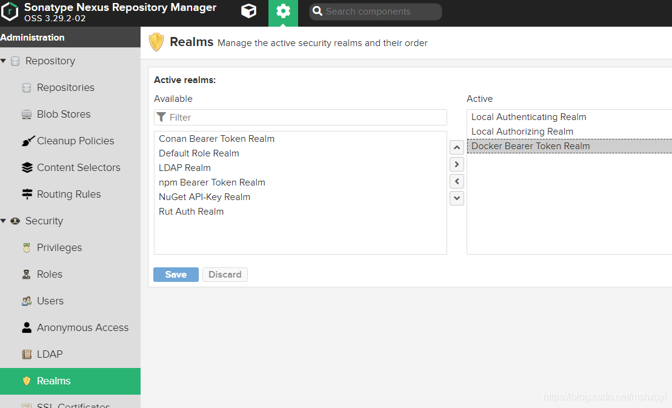Screen dimensions: 672x408
Task: Click the Anonymous Access person icon
Action: (27, 327)
